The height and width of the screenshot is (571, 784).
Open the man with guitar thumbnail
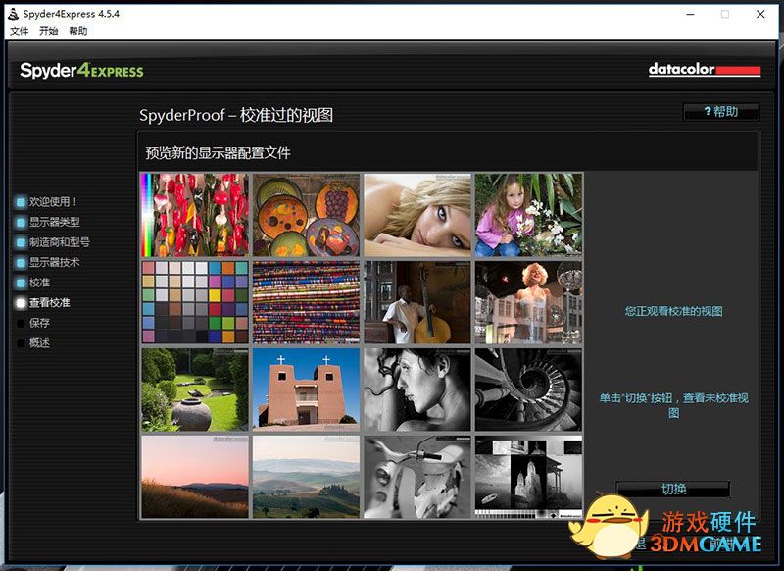point(417,302)
